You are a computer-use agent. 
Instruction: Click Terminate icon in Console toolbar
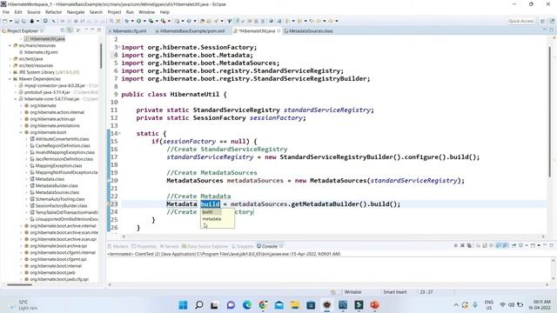pos(456,245)
